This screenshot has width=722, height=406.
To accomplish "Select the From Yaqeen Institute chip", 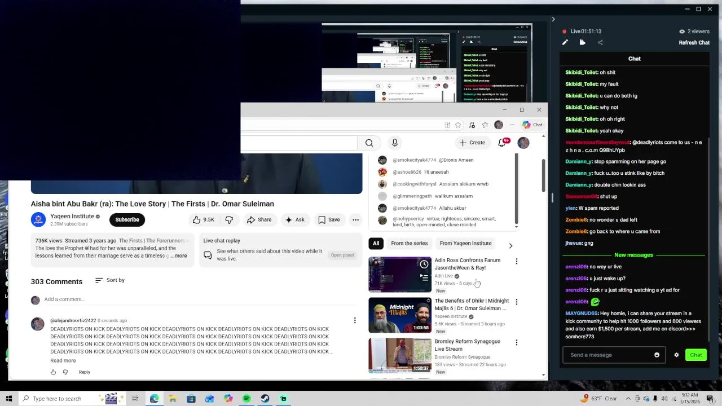I will tap(465, 244).
